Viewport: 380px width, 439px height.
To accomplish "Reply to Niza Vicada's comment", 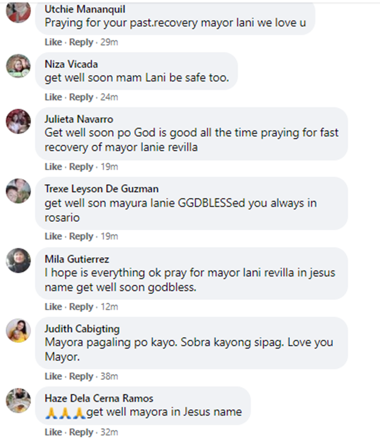I will 81,97.
